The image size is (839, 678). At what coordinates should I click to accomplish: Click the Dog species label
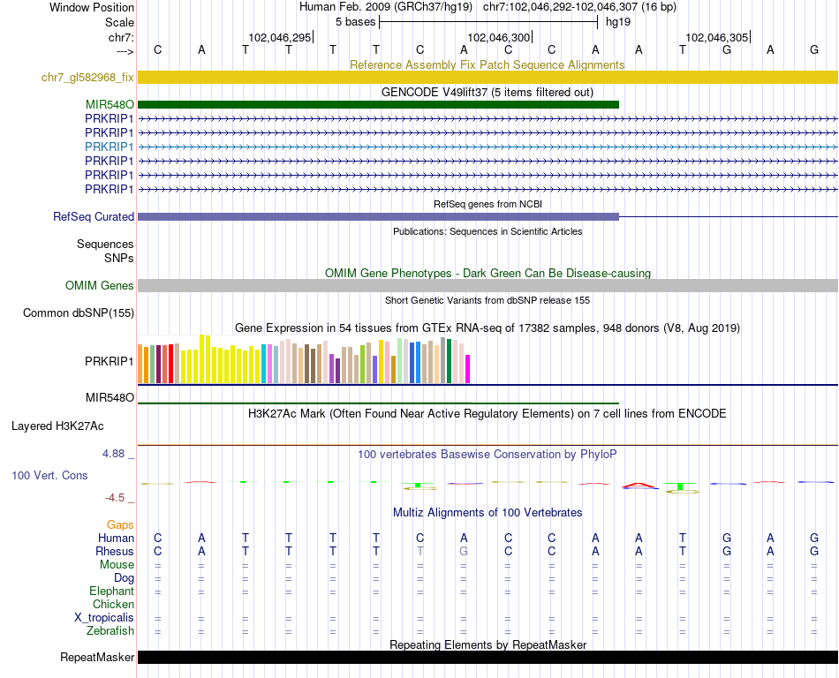tap(124, 578)
